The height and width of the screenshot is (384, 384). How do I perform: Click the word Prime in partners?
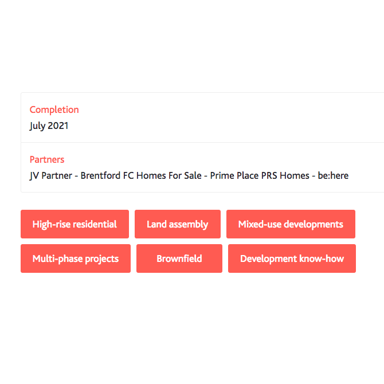coord(222,175)
